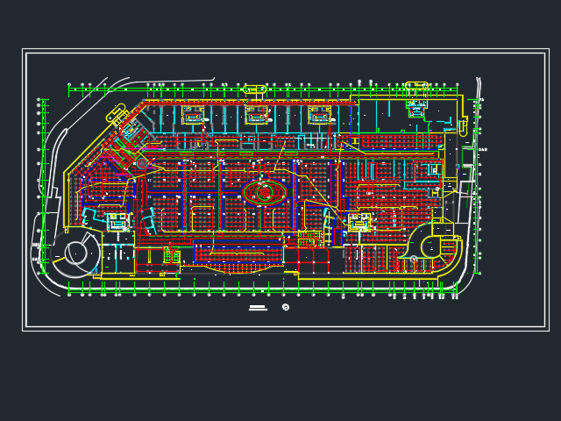Select the leftmost of three top stair cores

pos(193,115)
